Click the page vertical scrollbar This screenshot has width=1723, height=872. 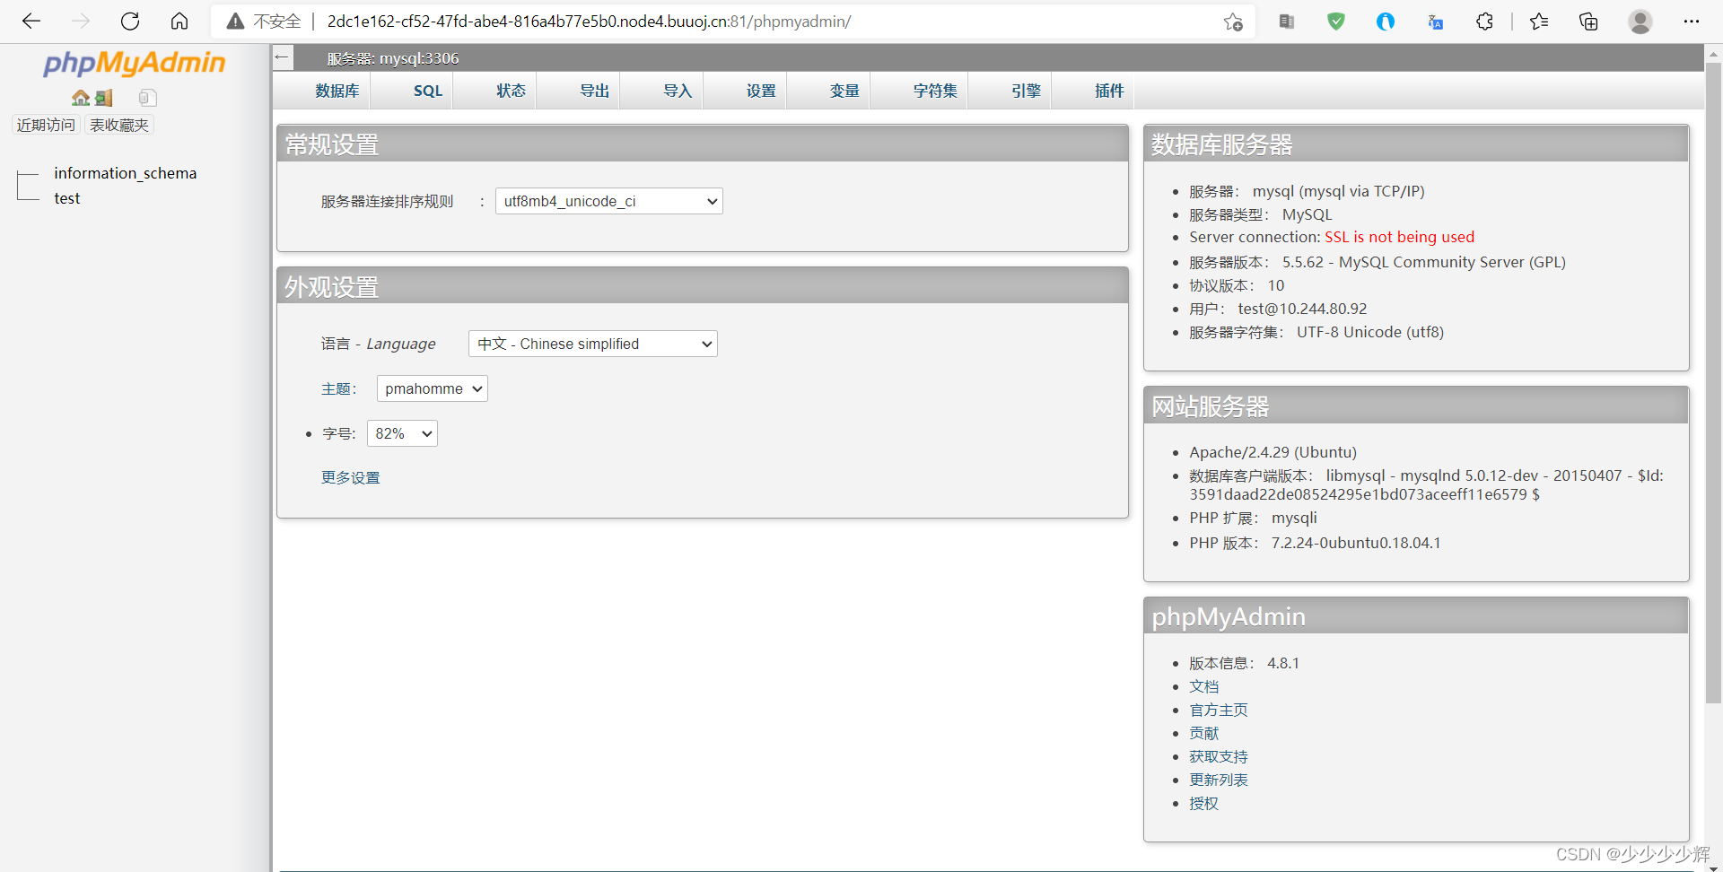[1713, 381]
